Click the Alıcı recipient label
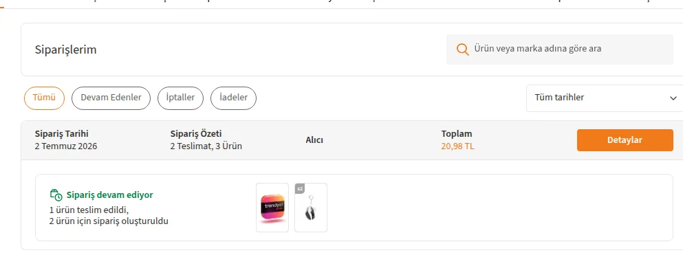Viewport: 683px width, 277px height. 314,140
